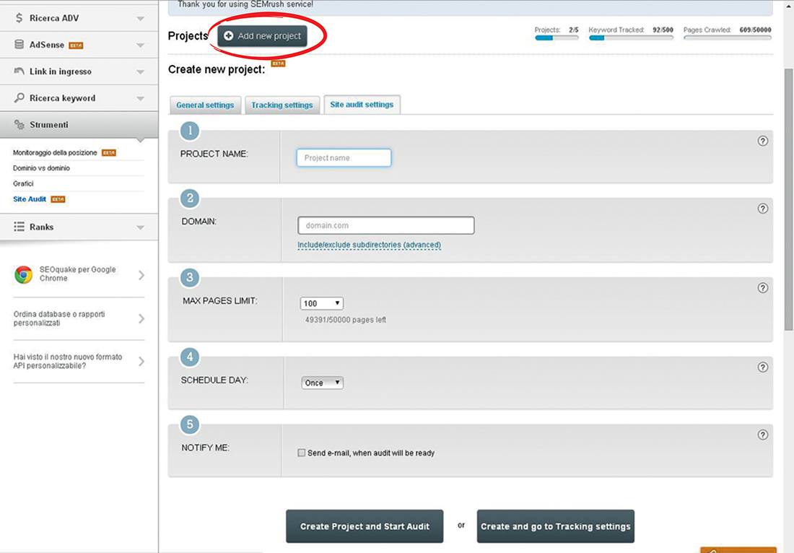This screenshot has height=553, width=794.
Task: Switch to the Tracking settings tab
Action: pos(282,105)
